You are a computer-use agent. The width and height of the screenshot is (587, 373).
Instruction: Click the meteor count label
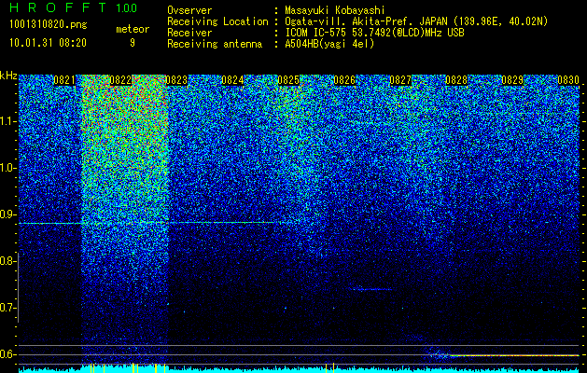click(x=133, y=29)
